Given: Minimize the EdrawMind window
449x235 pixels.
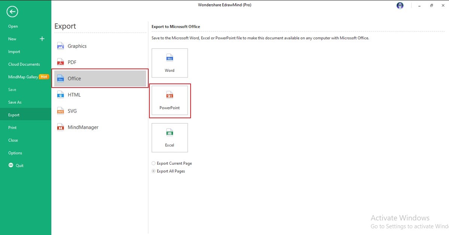Looking at the screenshot, I should pyautogui.click(x=419, y=6).
